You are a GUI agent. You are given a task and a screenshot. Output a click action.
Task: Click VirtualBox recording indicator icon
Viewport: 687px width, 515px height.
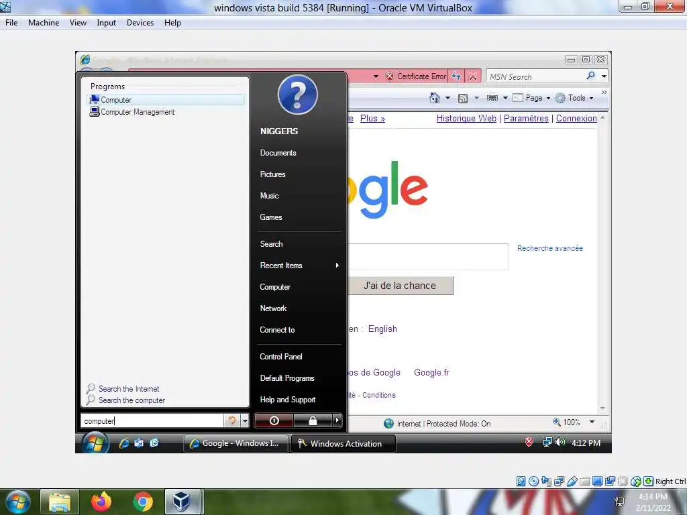point(610,481)
